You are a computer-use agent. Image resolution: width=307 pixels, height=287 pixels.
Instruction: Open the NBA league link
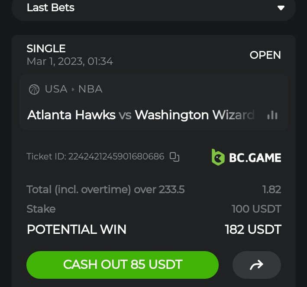[x=90, y=89]
